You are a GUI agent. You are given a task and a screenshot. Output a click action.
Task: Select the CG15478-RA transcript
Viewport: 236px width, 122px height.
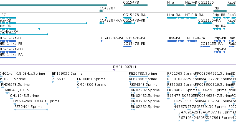[136, 18]
